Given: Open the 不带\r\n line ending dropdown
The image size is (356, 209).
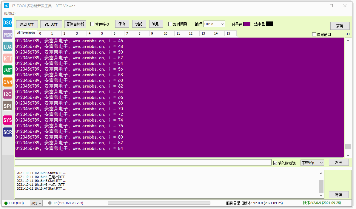Looking at the screenshot, I should click(x=312, y=163).
